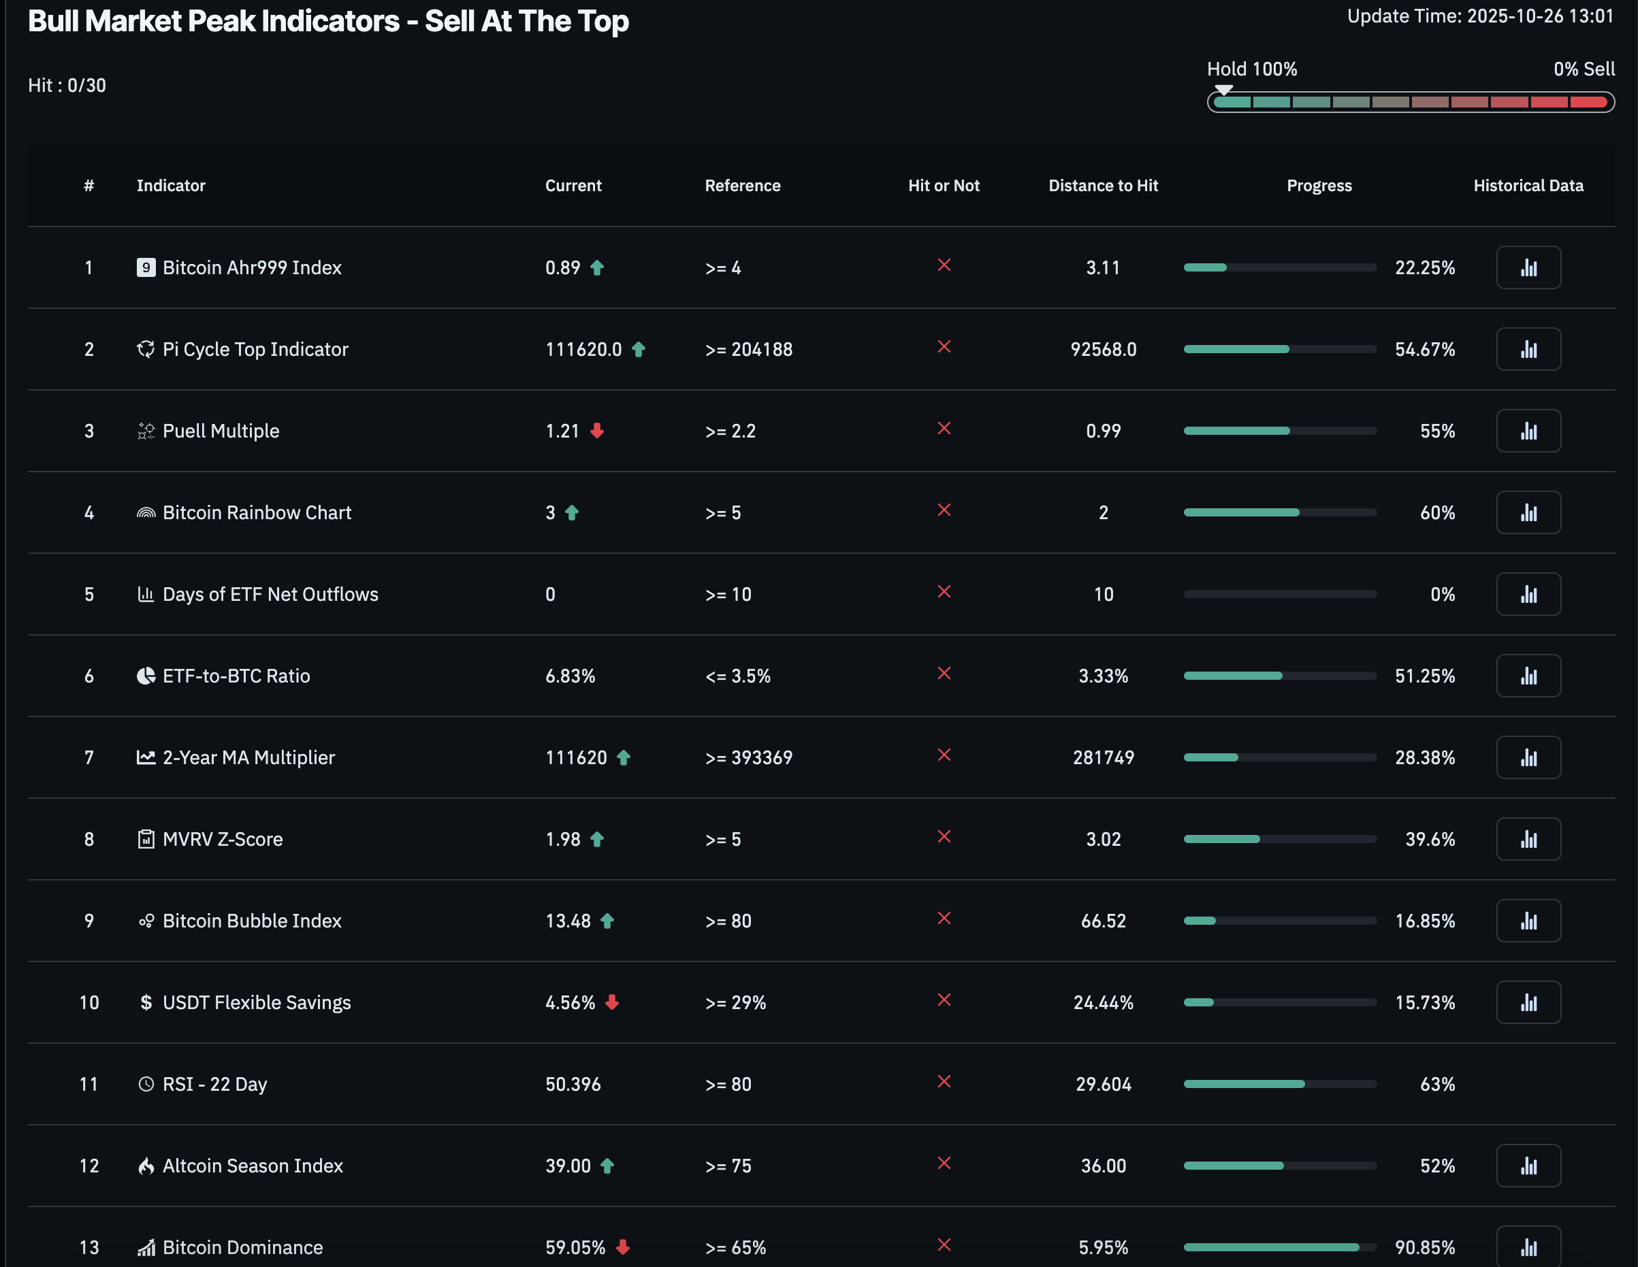View USDT Flexible Savings historical data
1638x1267 pixels.
(1528, 1003)
